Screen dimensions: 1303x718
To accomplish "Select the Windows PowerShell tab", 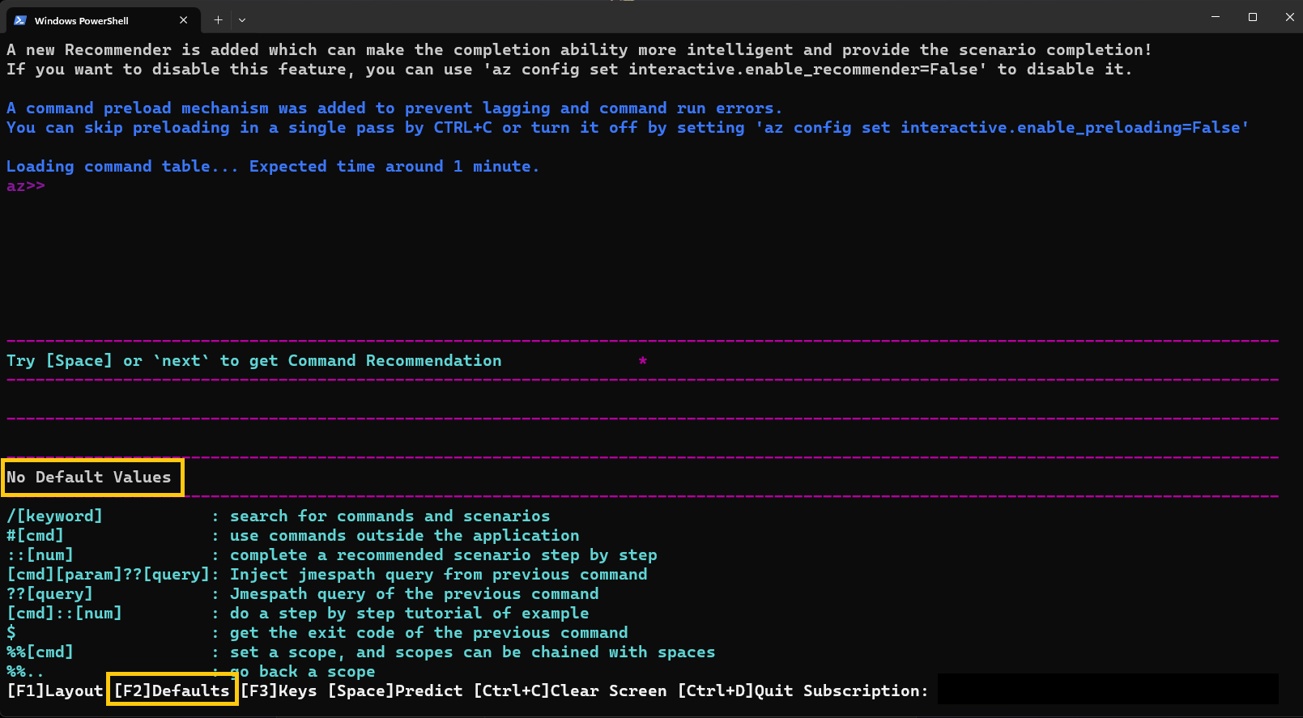I will 89,20.
